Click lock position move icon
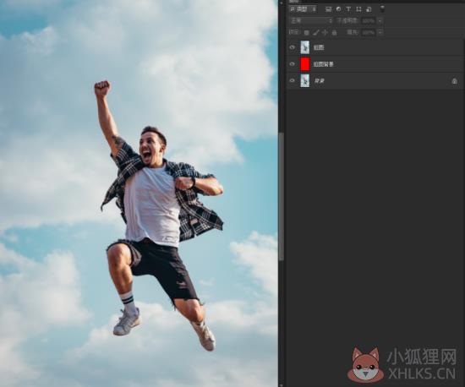 325,33
